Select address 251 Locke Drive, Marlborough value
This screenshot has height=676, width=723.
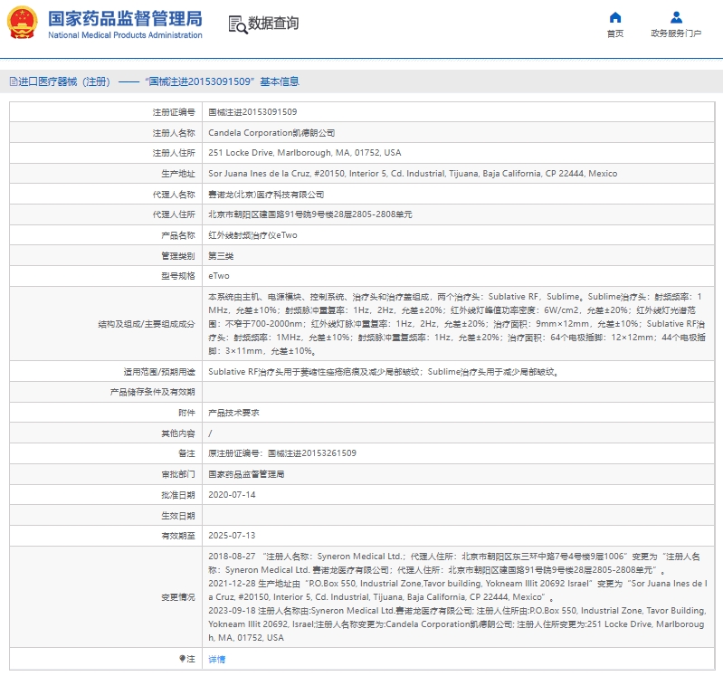click(x=304, y=153)
